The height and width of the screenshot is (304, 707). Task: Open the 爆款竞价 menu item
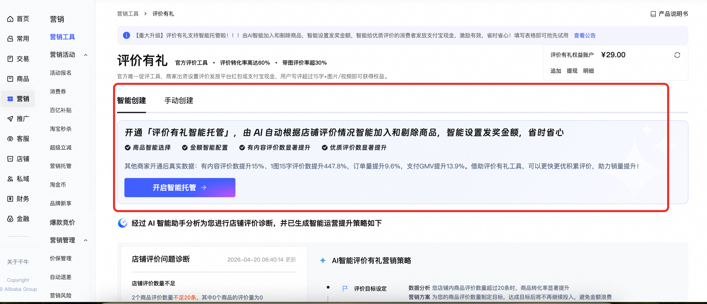[62, 222]
